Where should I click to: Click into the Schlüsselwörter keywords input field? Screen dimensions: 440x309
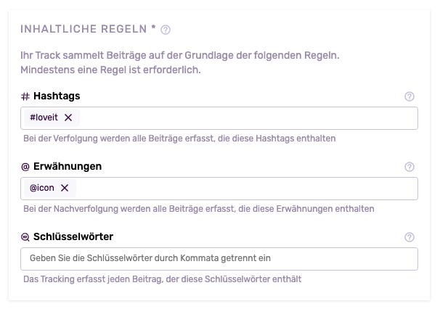click(x=219, y=259)
